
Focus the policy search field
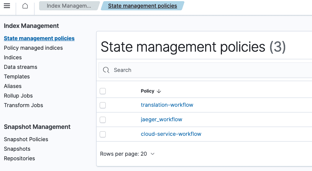point(207,70)
